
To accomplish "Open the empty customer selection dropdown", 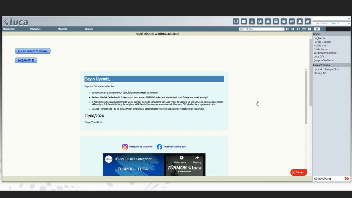I will [x=332, y=19].
